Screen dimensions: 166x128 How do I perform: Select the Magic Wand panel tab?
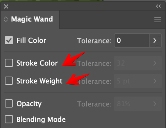[x=32, y=20]
